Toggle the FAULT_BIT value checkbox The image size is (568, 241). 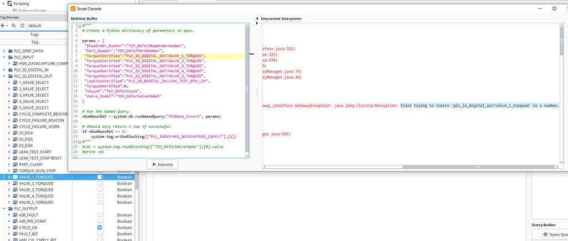pyautogui.click(x=100, y=234)
